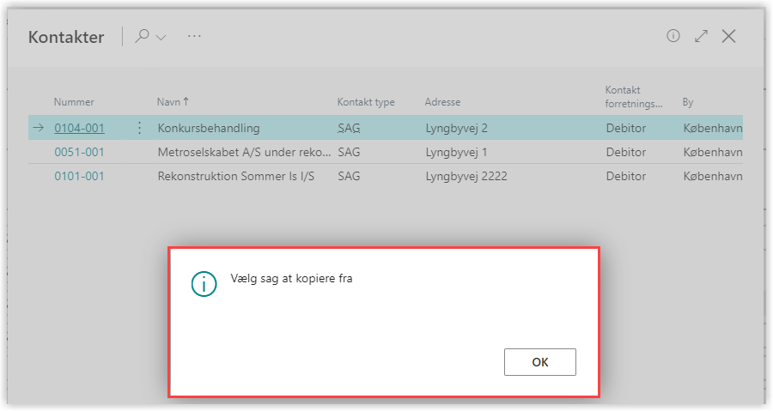Click the page information icon
Screen dimensions: 773x411
pyautogui.click(x=673, y=36)
